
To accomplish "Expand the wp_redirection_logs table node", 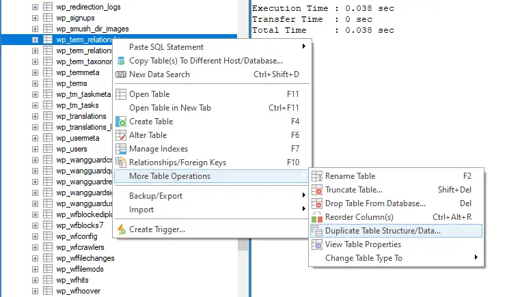I will click(35, 7).
